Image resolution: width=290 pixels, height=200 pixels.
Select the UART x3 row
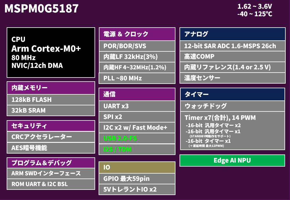click(137, 106)
